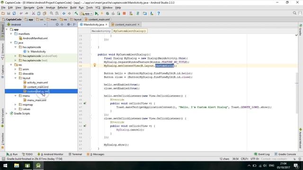The width and height of the screenshot is (303, 170).
Task: Open the Refactor menu
Action: (x=62, y=8)
